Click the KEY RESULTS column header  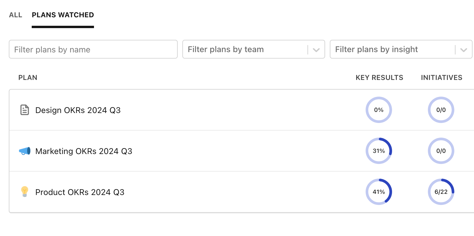coord(379,78)
